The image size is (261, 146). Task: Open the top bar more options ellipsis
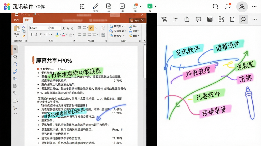(254, 6)
